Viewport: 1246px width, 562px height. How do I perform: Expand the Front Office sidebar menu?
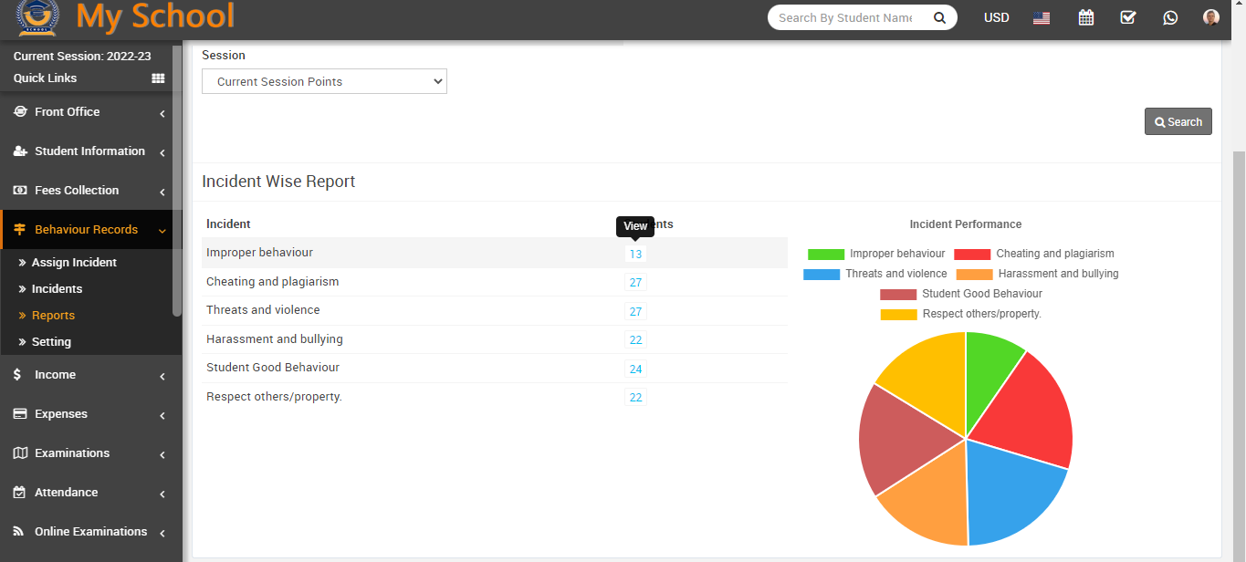point(89,112)
